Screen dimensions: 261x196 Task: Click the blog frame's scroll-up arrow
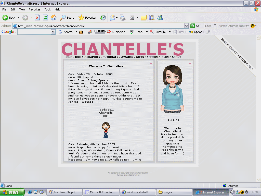151,63
